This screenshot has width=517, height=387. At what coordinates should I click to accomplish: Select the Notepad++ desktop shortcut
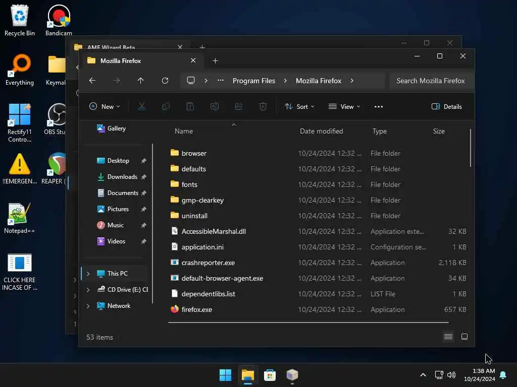click(x=20, y=218)
